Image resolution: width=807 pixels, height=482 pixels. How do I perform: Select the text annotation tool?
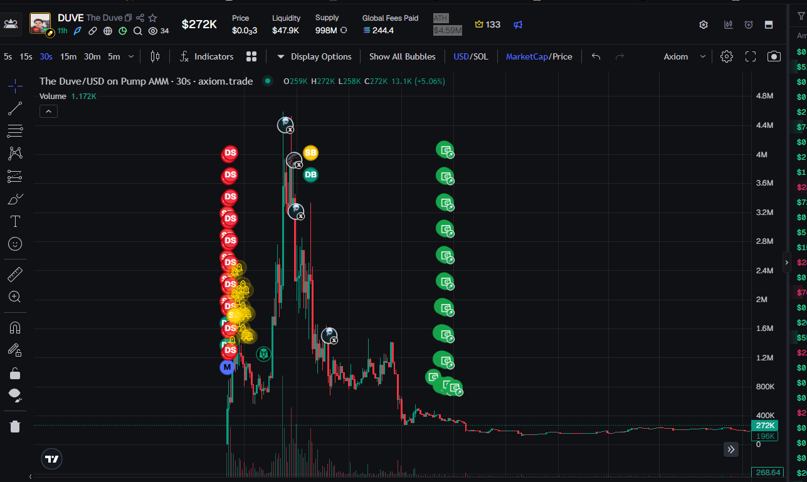(15, 221)
